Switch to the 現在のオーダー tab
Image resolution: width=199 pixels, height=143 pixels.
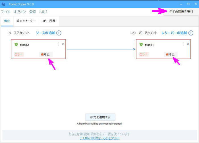click(26, 21)
